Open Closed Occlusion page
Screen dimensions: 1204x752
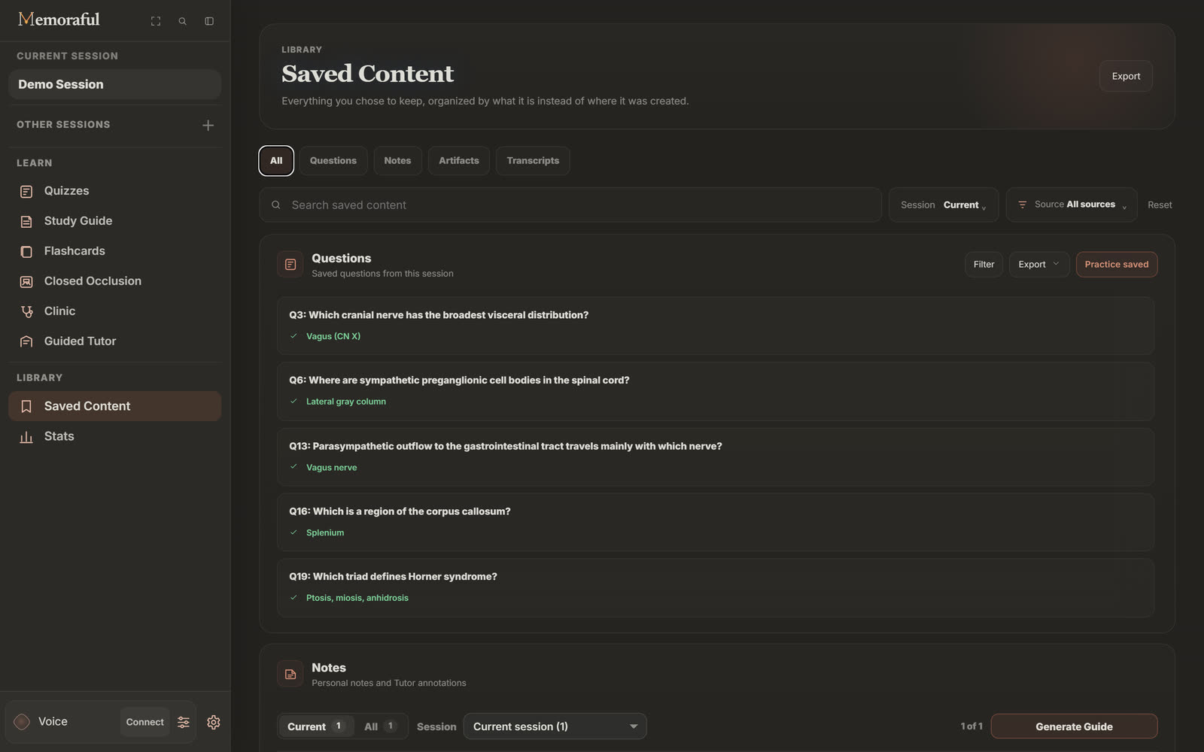114,281
